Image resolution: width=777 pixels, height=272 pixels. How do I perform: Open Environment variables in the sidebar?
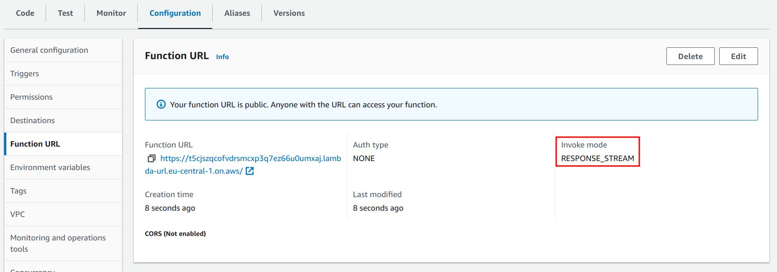click(63, 167)
